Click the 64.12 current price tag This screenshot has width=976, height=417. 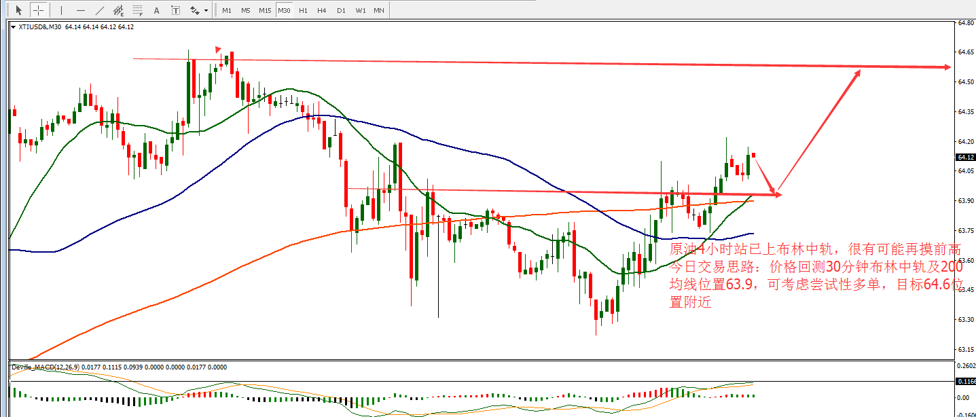click(964, 157)
